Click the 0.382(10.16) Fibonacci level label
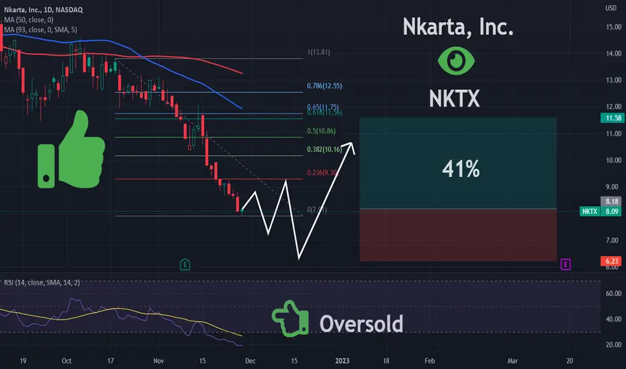Viewport: 626px width, 369px height. click(x=324, y=149)
